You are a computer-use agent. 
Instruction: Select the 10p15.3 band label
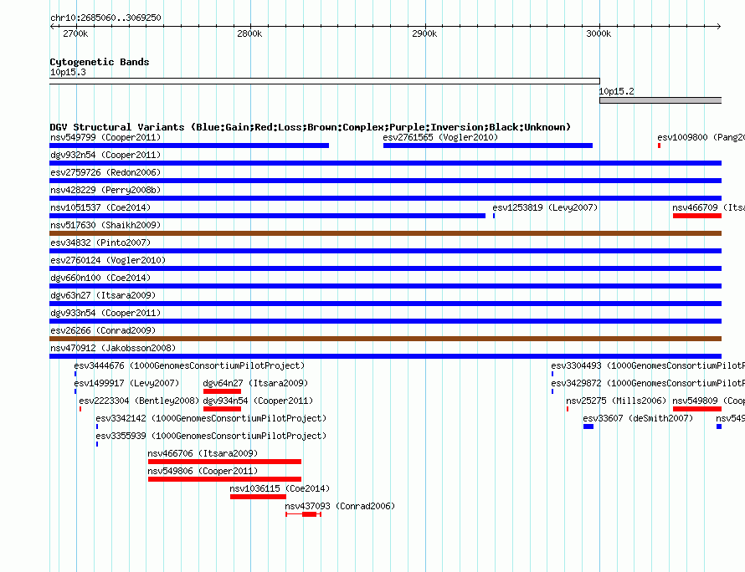(x=68, y=72)
